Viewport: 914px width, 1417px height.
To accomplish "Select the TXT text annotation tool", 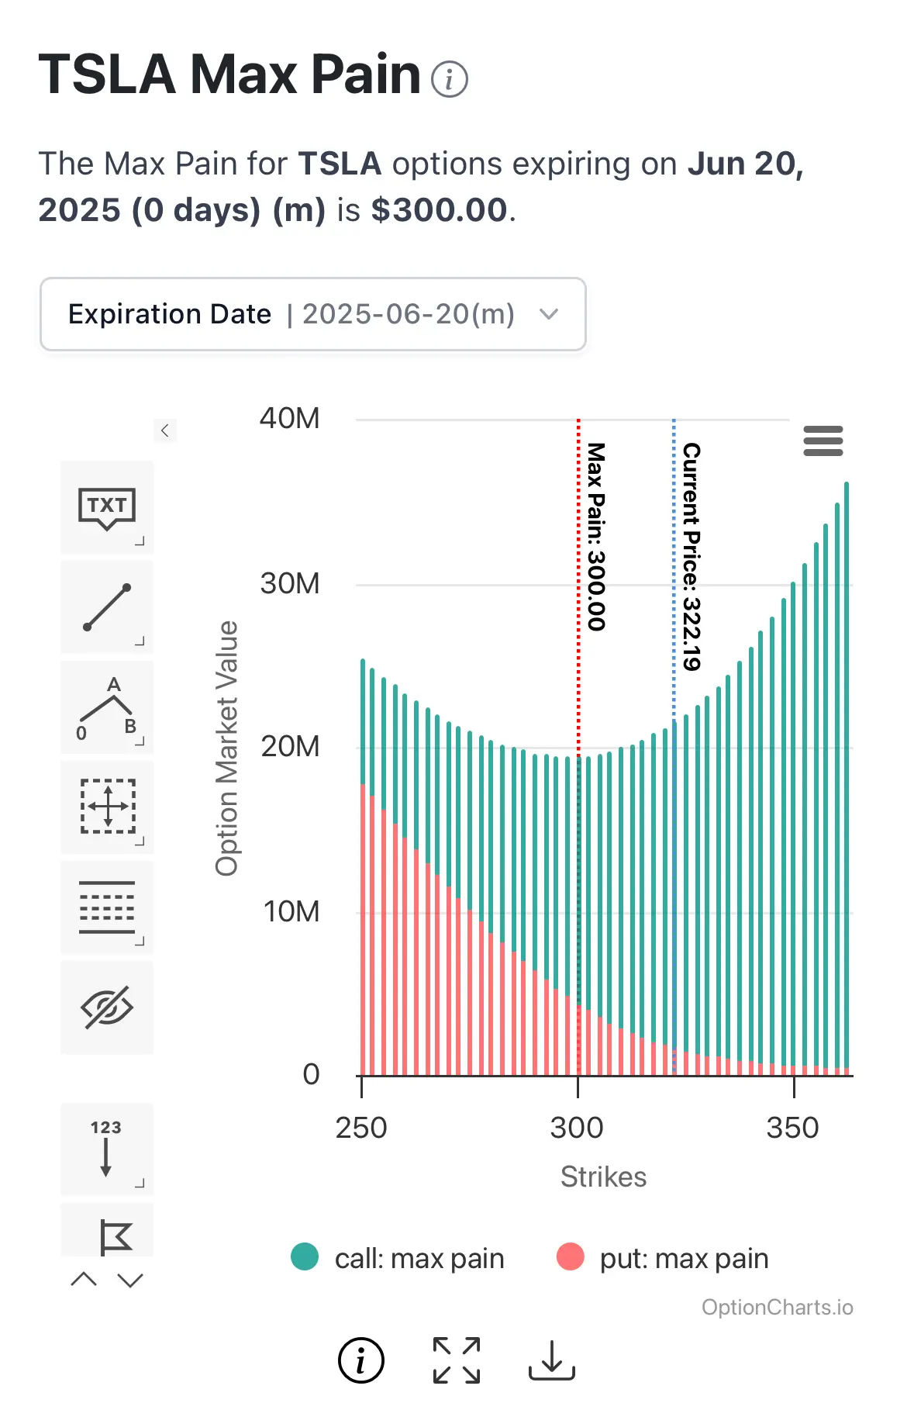I will tap(107, 508).
